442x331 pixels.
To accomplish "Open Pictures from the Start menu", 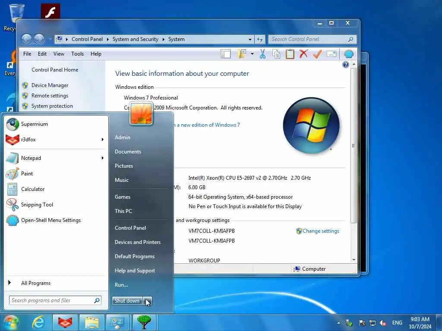I will [124, 166].
